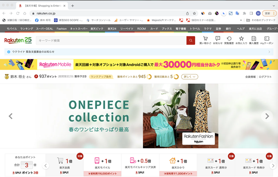Image resolution: width=278 pixels, height=177 pixels.
Task: Toggle the browser side panel icon
Action: 251,13
